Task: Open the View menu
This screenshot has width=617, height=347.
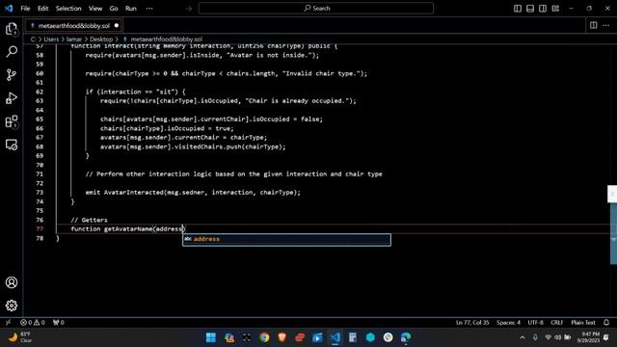Action: point(95,9)
